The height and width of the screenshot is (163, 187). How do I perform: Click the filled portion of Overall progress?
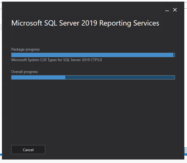38,77
